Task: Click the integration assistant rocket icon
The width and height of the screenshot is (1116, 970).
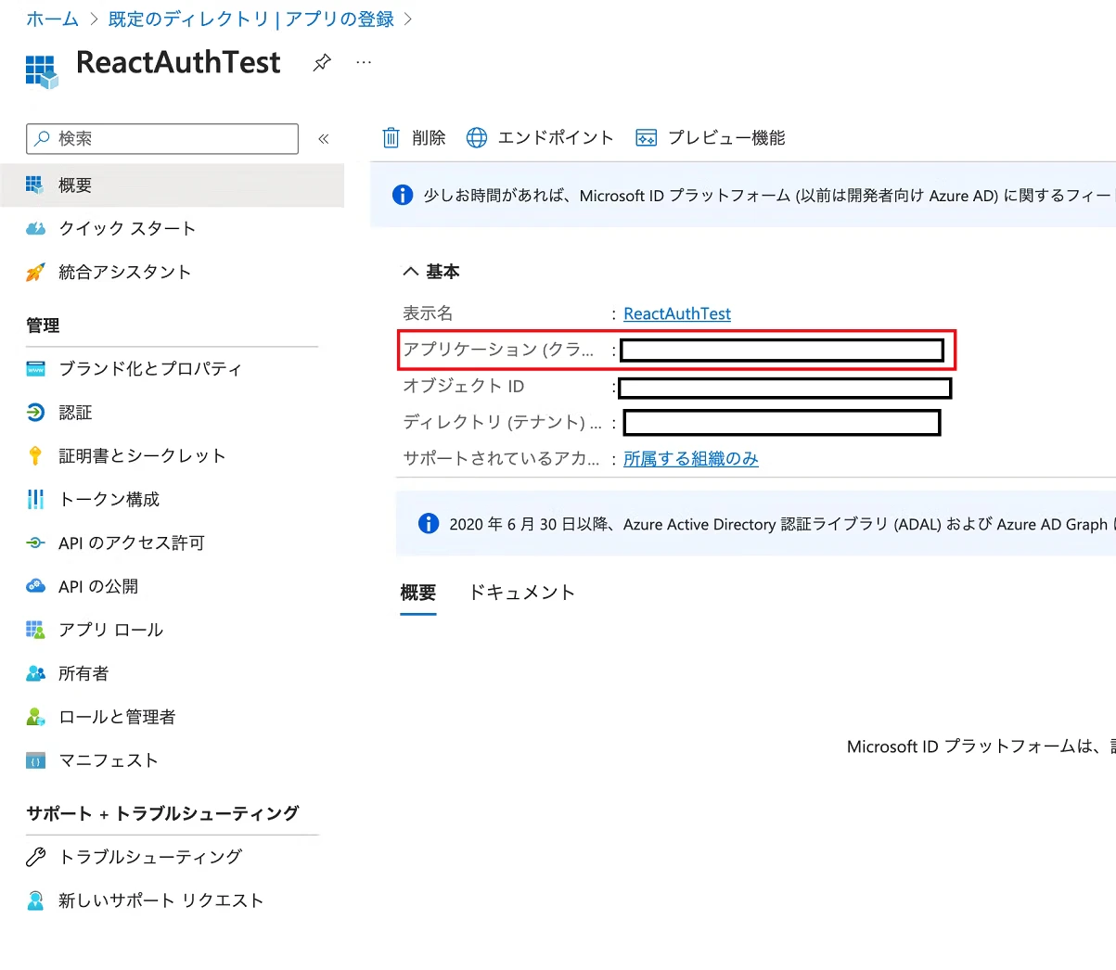Action: (x=35, y=272)
